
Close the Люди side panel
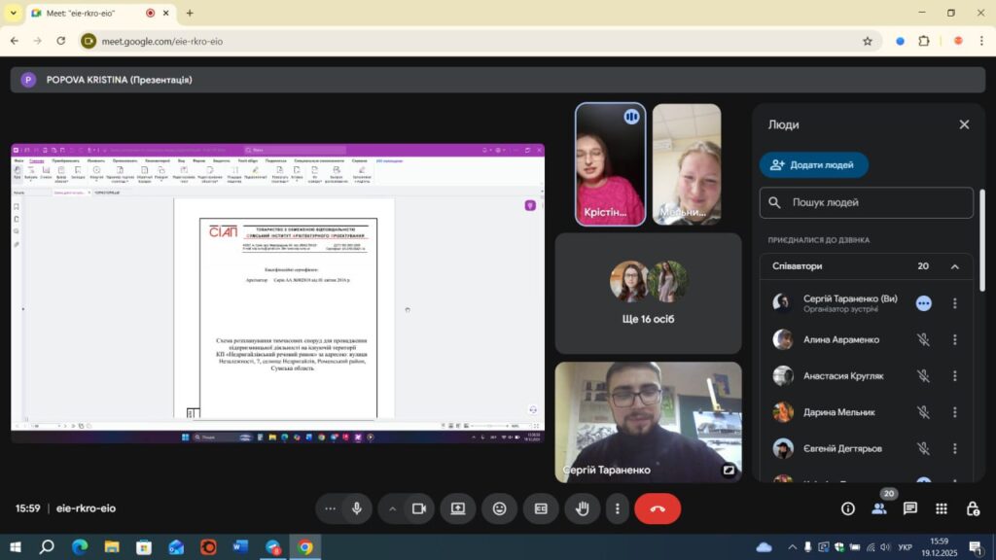[964, 124]
